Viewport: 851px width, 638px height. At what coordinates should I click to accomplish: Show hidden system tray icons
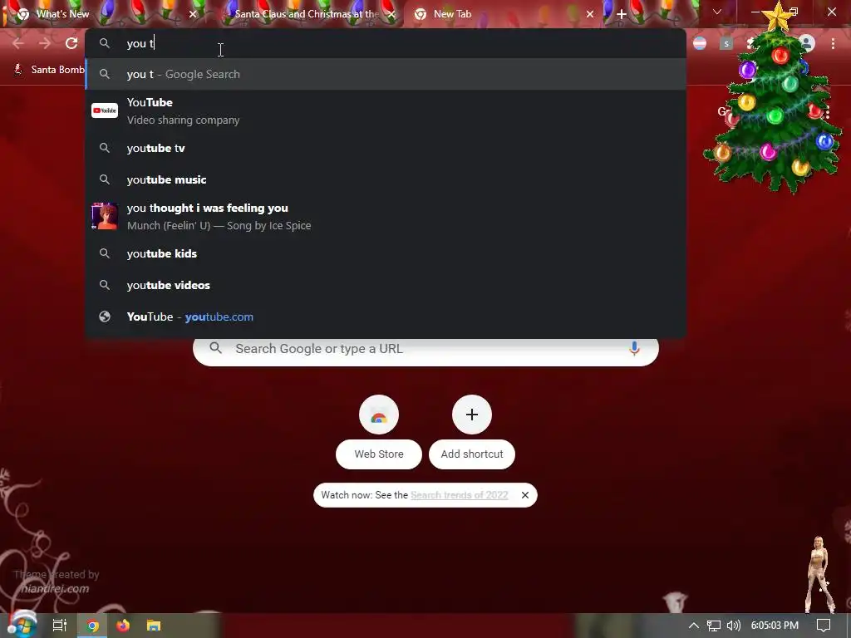point(694,626)
